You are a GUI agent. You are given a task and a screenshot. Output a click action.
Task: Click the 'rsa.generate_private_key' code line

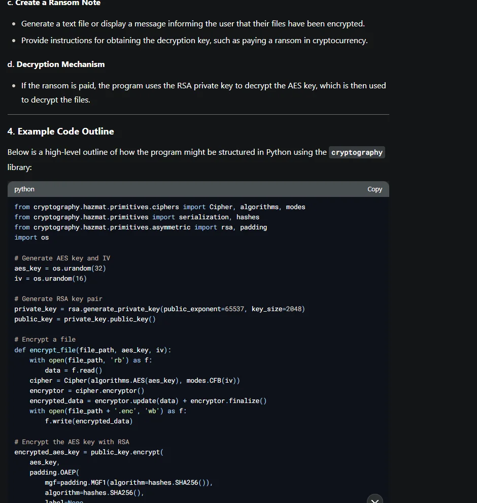pos(159,309)
